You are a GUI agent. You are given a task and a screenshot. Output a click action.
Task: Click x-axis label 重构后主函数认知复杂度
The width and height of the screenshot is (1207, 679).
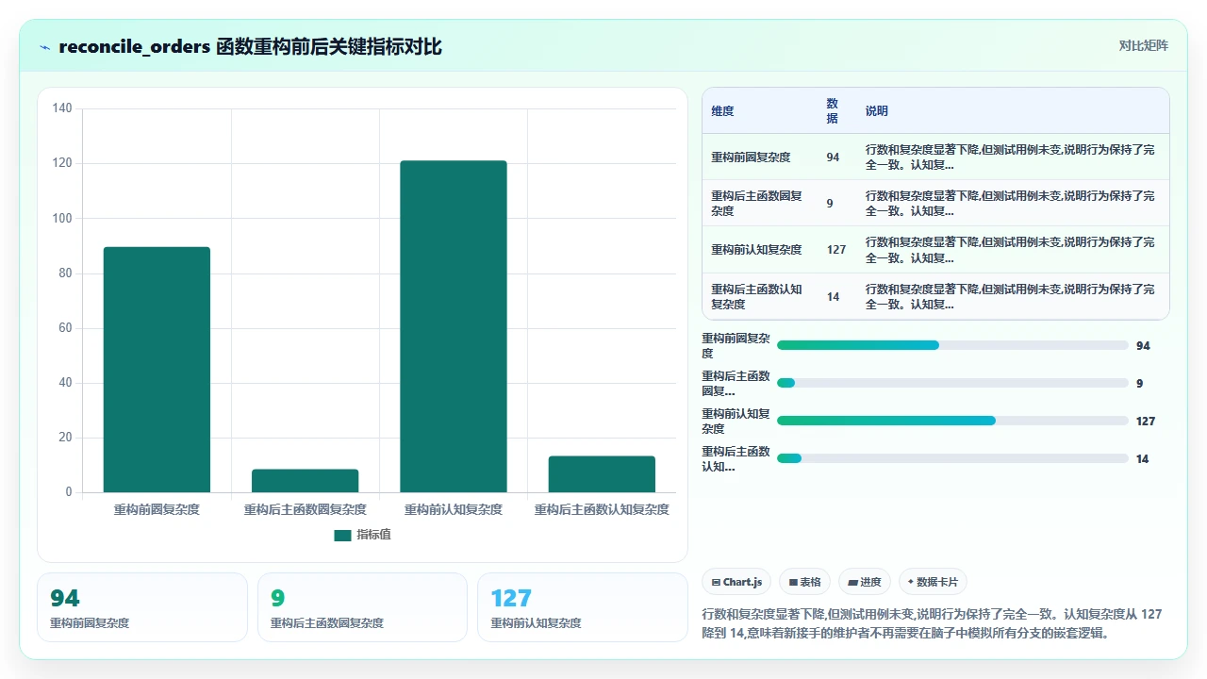[x=602, y=509]
